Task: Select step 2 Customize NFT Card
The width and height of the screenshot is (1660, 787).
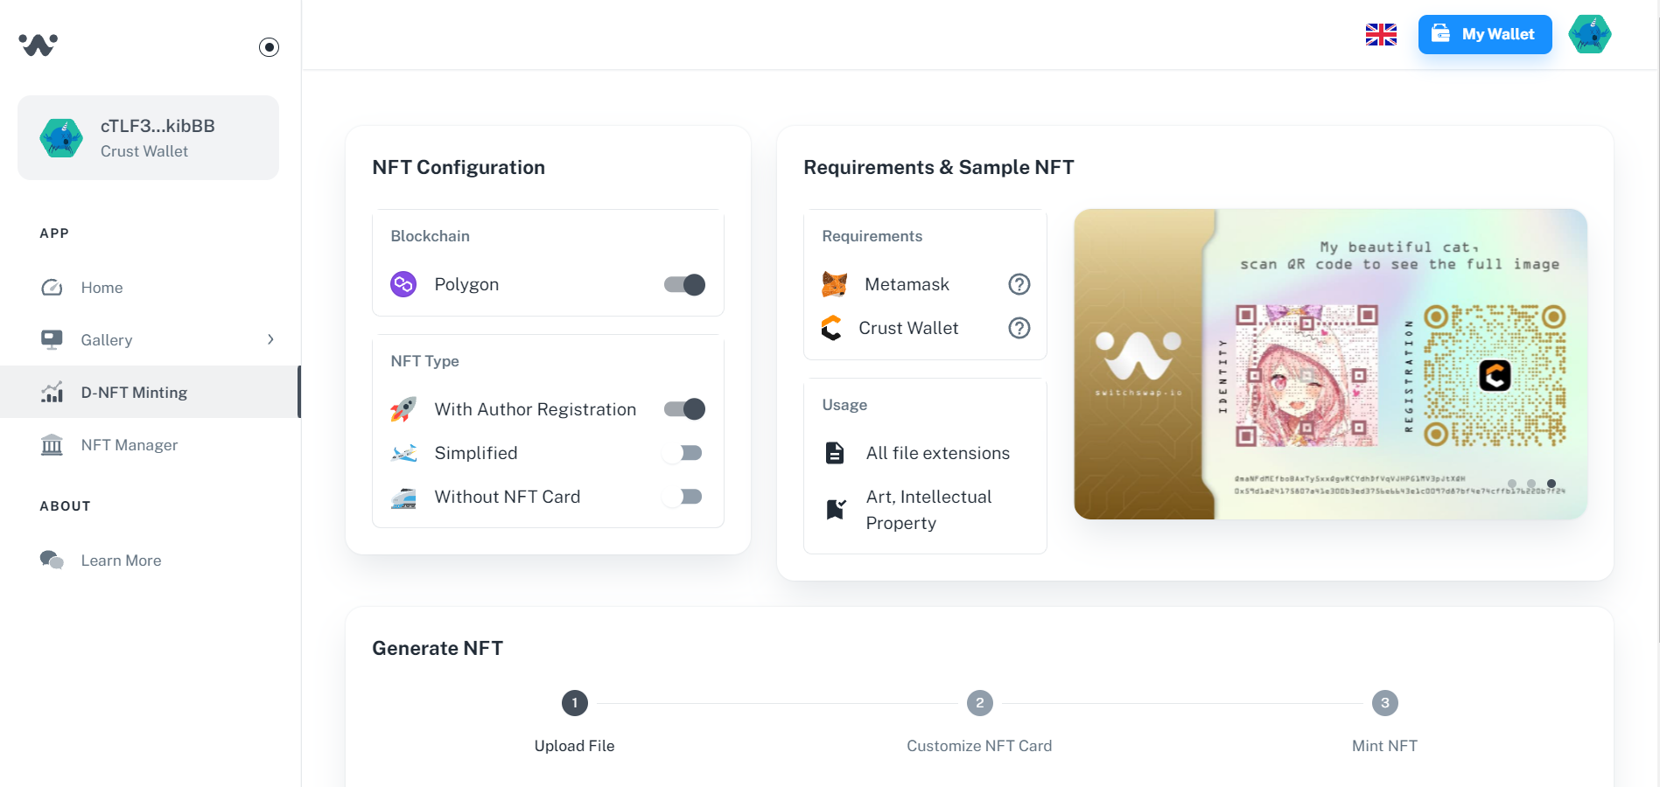Action: [x=979, y=703]
